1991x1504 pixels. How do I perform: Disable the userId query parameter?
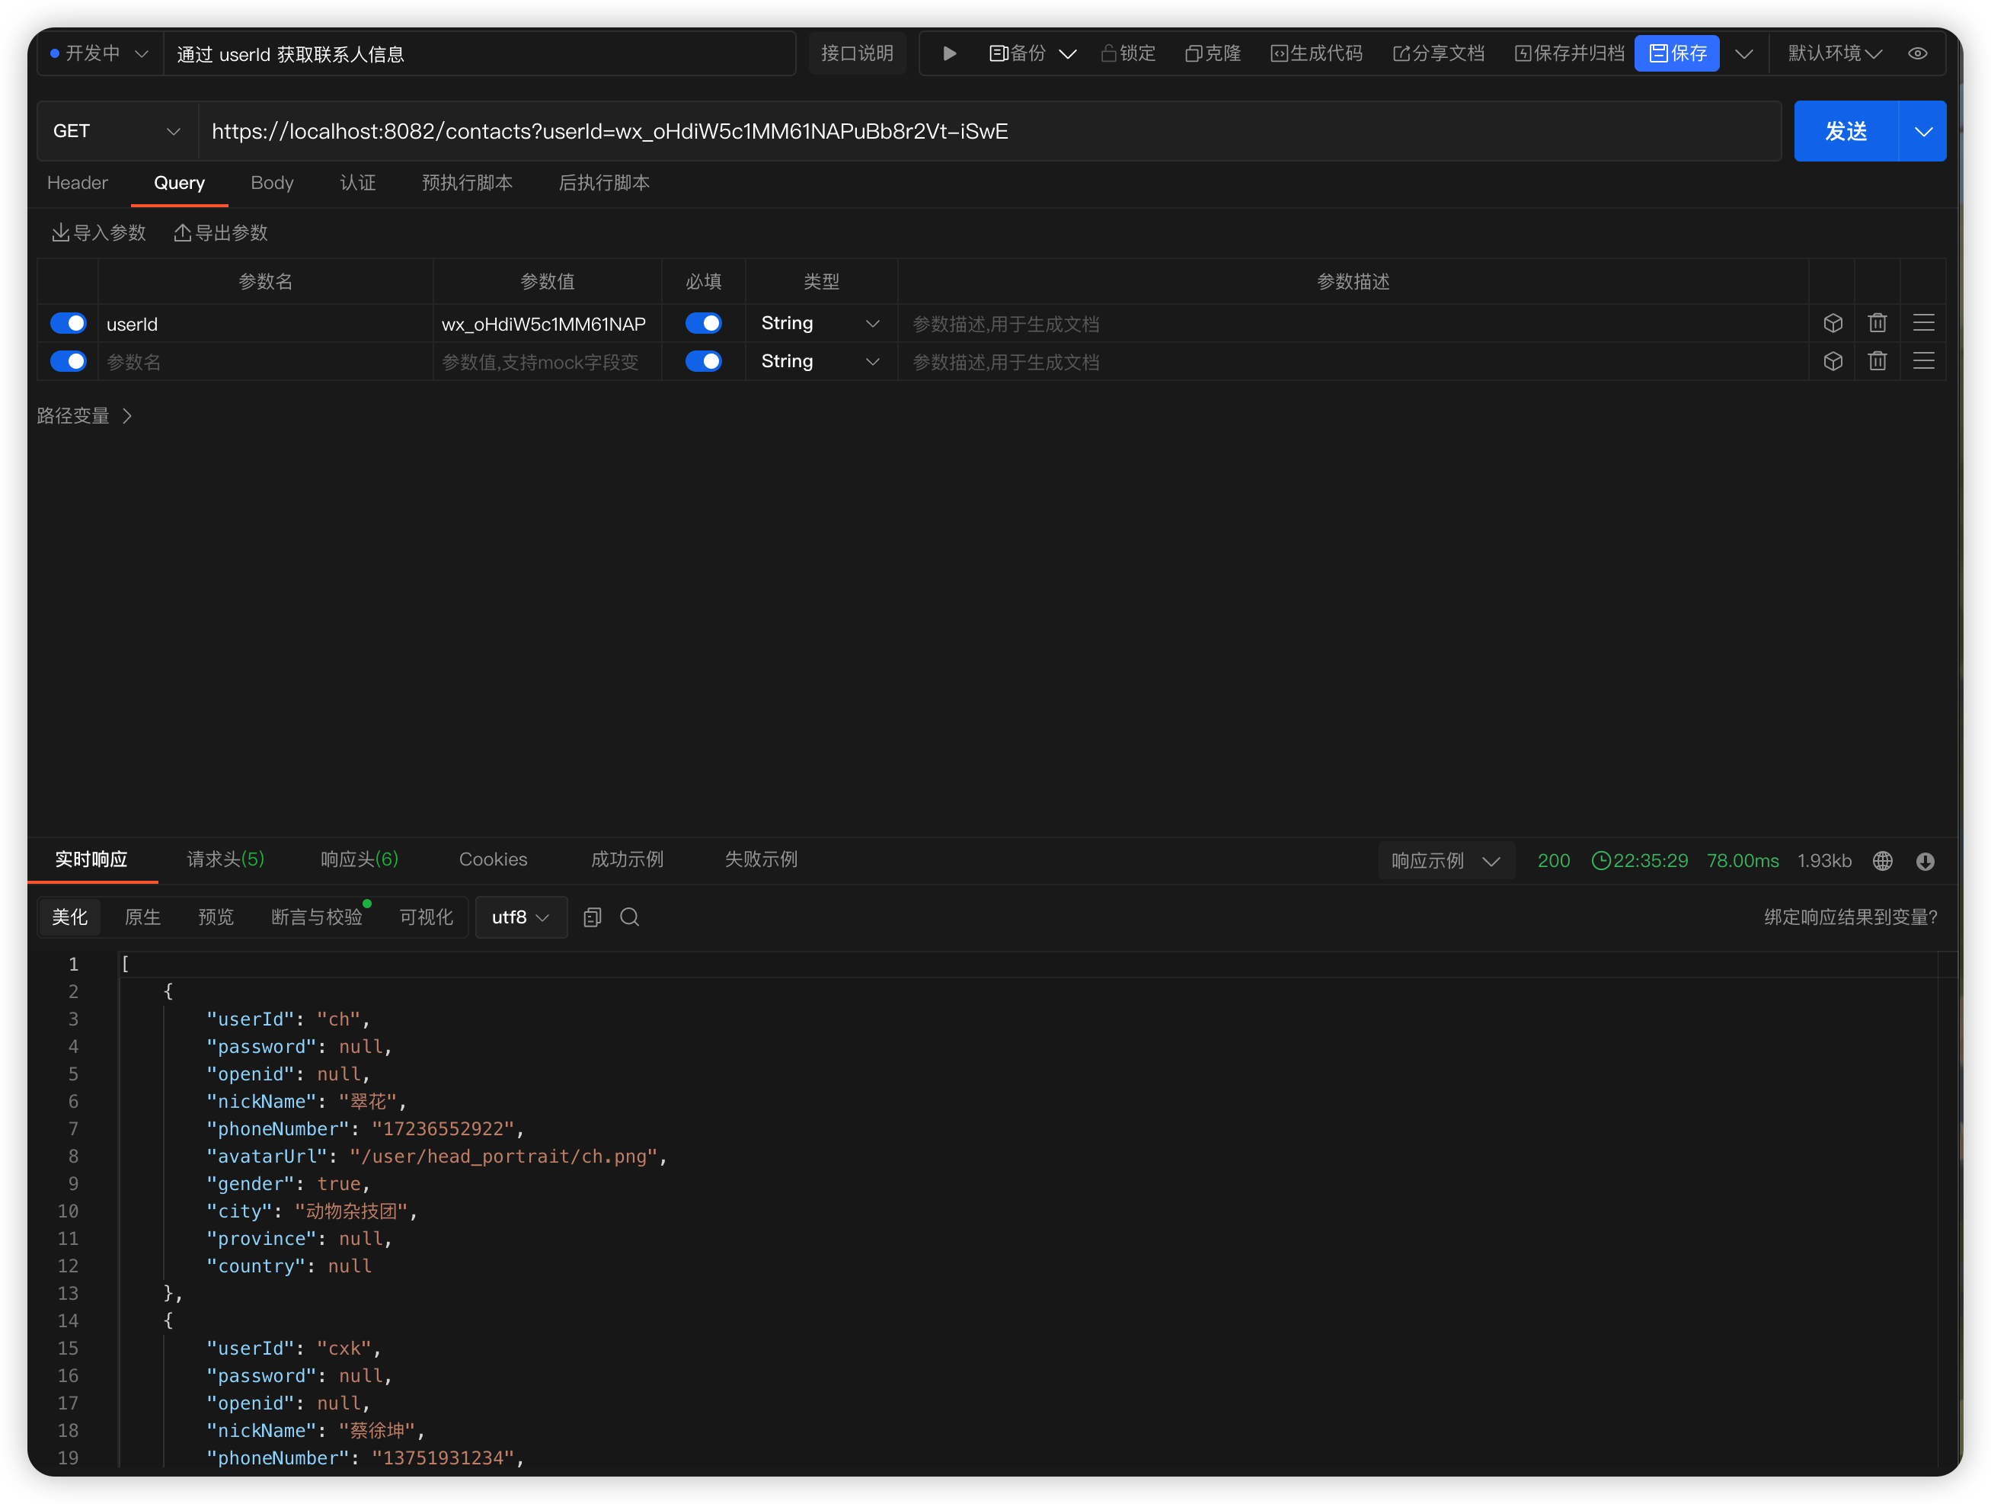(68, 322)
